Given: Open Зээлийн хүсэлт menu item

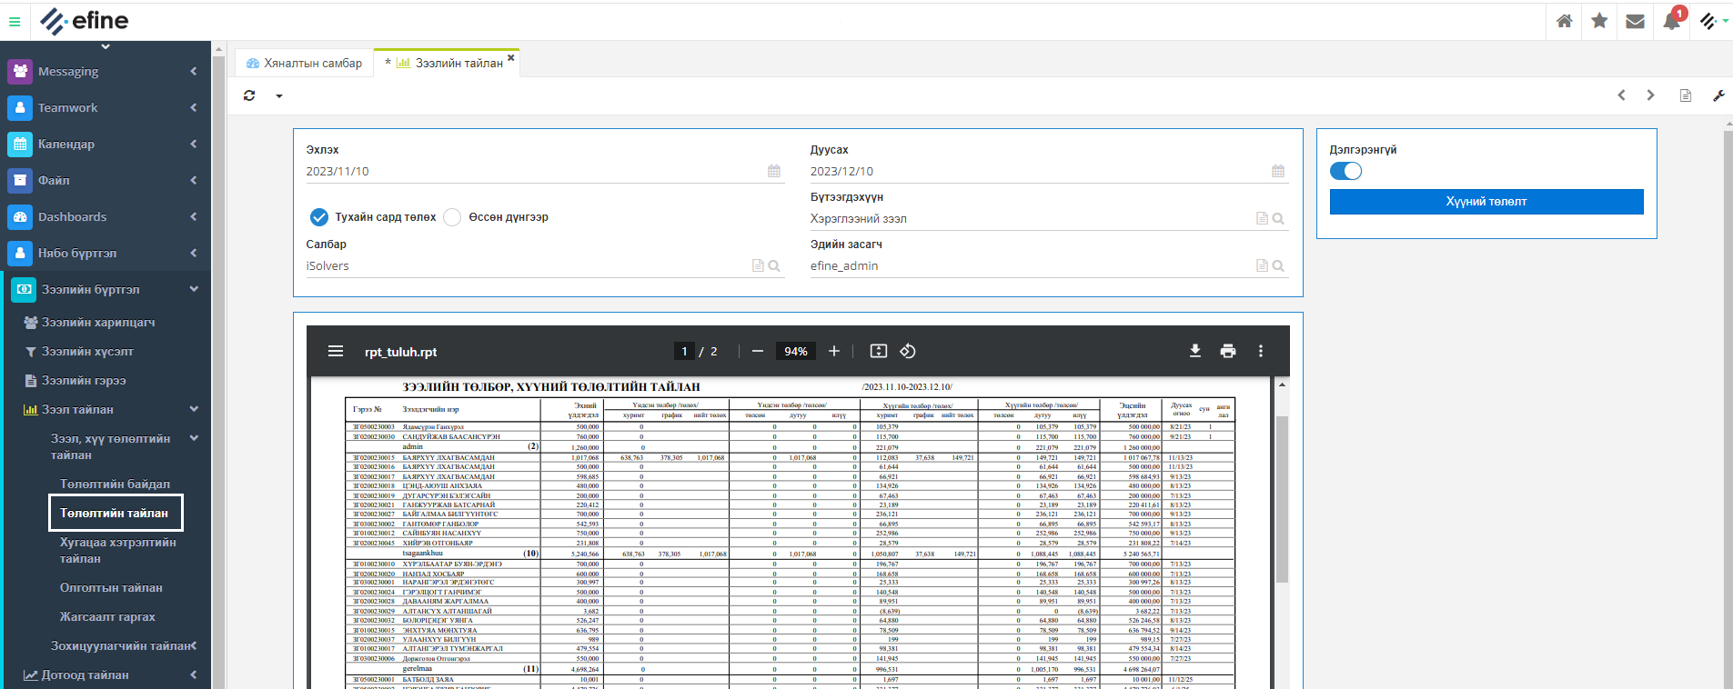Looking at the screenshot, I should point(87,352).
